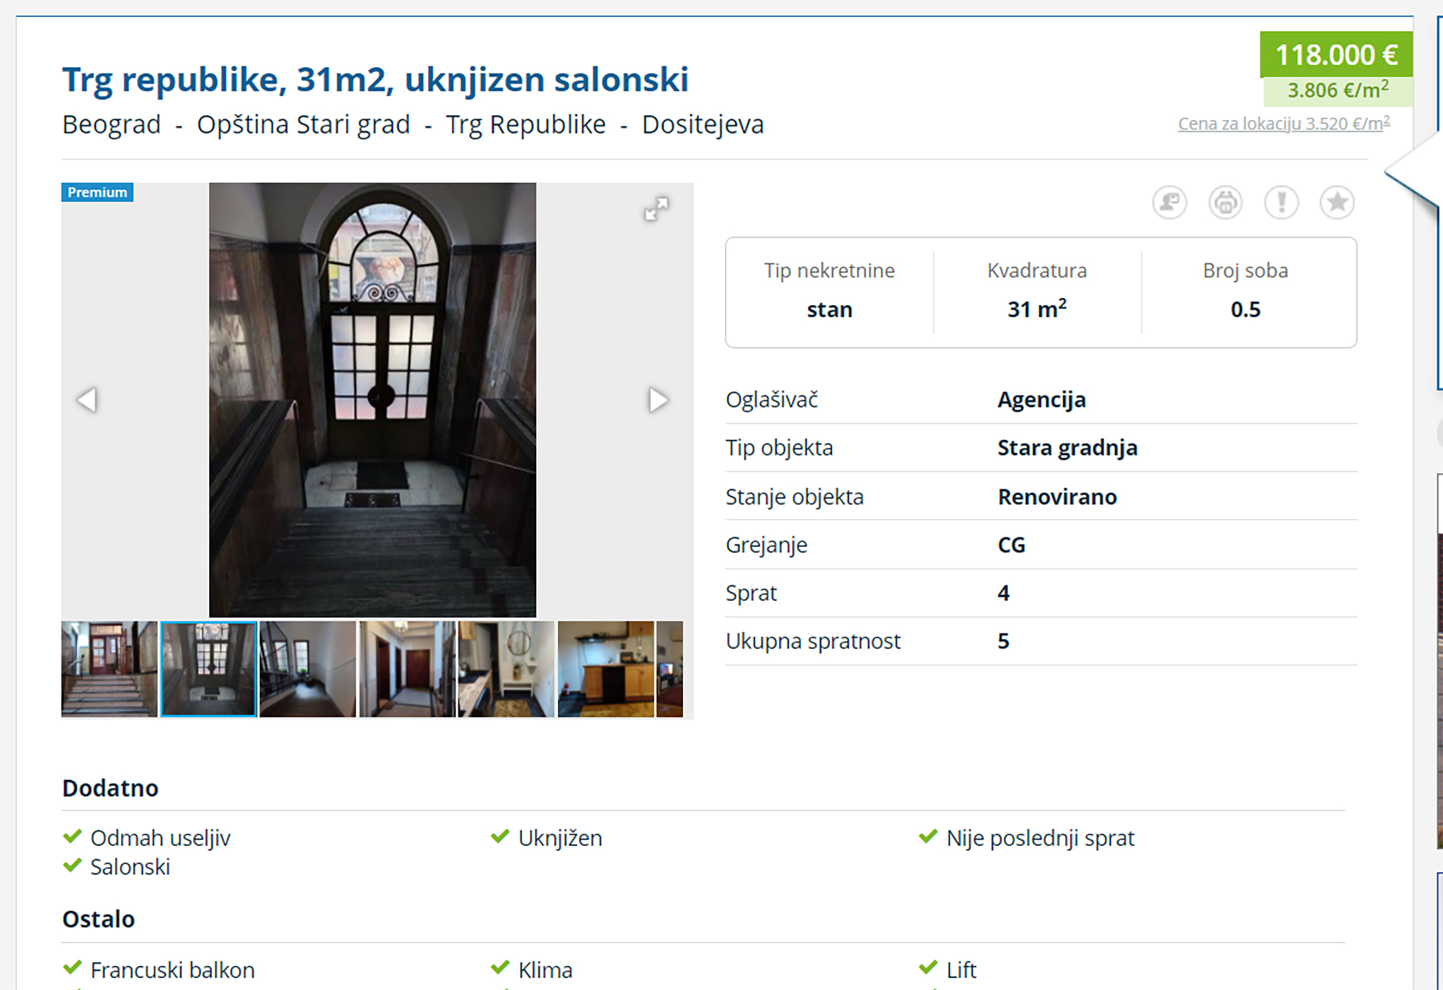This screenshot has height=990, width=1443.
Task: Expand the photo gallery to fullscreen
Action: tap(656, 209)
